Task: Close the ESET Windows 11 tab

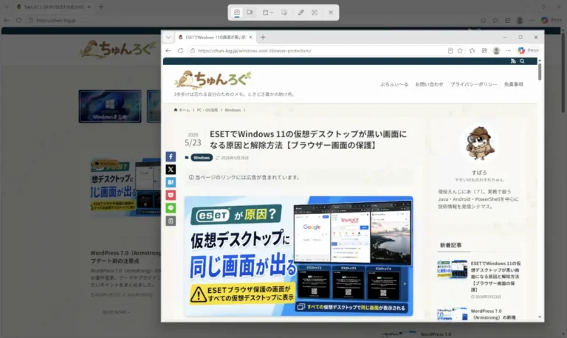Action: point(250,37)
